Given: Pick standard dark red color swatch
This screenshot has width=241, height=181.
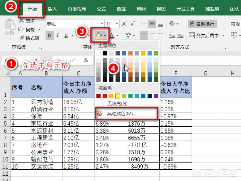Looking at the screenshot, I should [x=98, y=96].
